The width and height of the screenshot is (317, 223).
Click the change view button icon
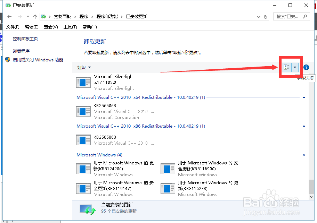pyautogui.click(x=287, y=67)
